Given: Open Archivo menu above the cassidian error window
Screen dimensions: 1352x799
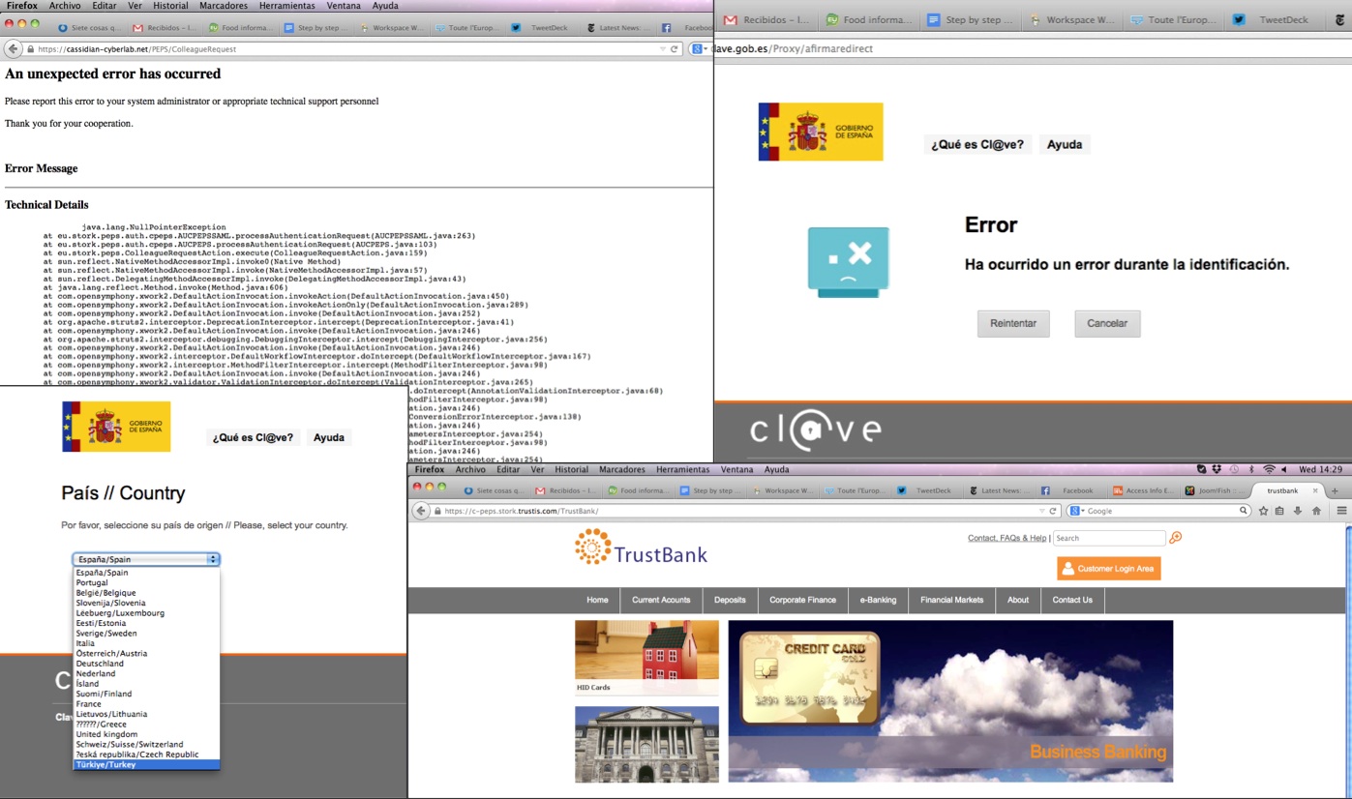Looking at the screenshot, I should tap(65, 6).
